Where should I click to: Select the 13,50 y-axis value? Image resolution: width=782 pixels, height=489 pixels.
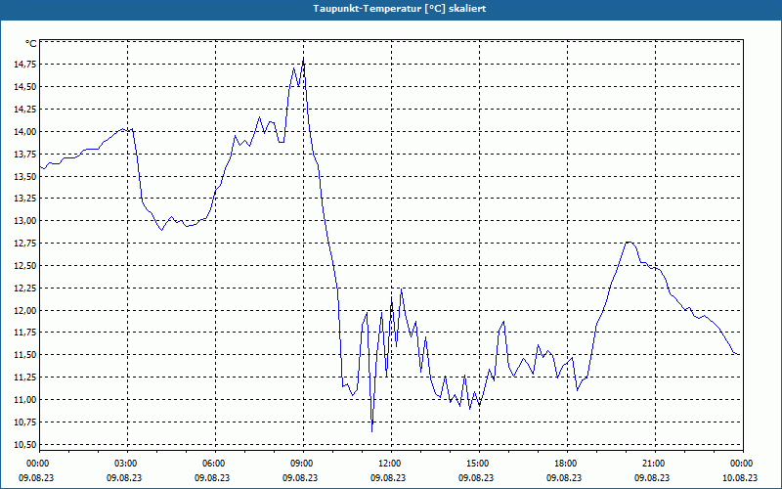[26, 177]
